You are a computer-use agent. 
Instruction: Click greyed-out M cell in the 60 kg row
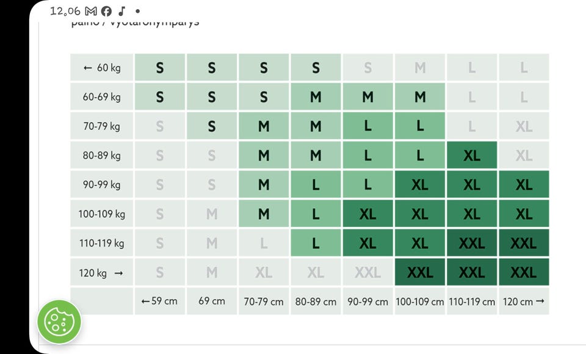click(x=420, y=68)
